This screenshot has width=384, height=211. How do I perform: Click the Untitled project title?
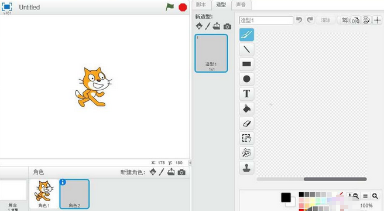click(29, 8)
